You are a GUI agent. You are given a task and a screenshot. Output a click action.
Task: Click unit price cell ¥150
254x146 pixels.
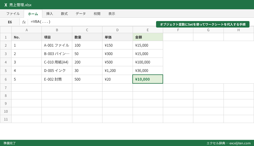pos(117,45)
